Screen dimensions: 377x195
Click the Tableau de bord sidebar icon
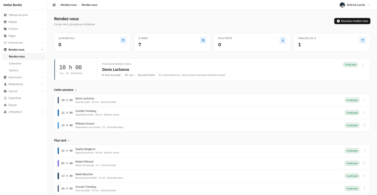[x=5, y=15]
